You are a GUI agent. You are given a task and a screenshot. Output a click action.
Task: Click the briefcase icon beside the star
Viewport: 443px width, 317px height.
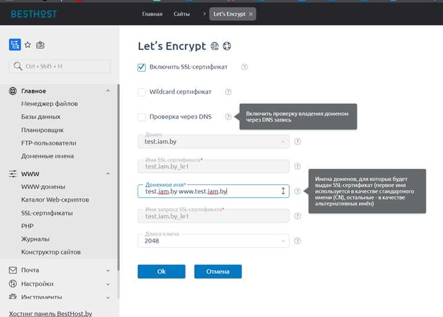40,45
